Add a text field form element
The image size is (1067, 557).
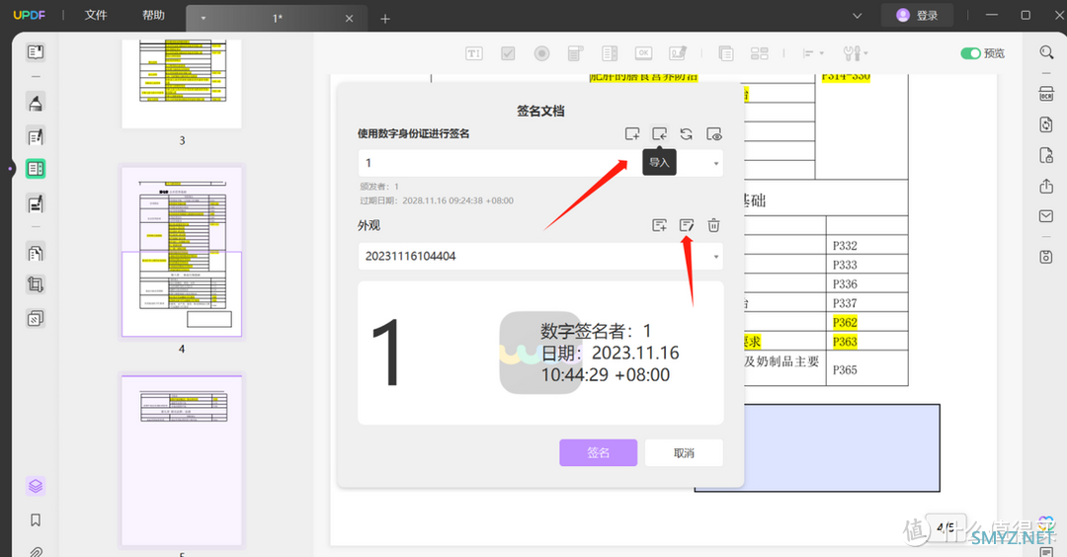coord(474,53)
